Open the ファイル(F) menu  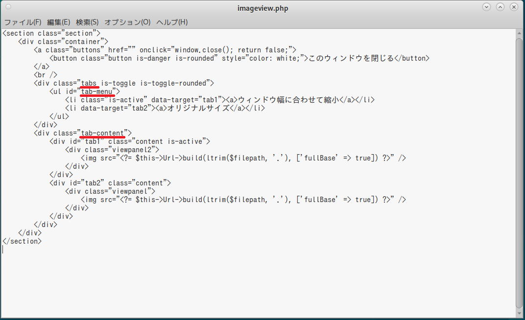tap(23, 23)
